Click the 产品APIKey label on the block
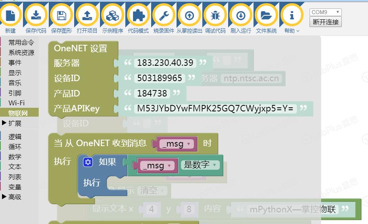The image size is (368, 224). point(77,108)
